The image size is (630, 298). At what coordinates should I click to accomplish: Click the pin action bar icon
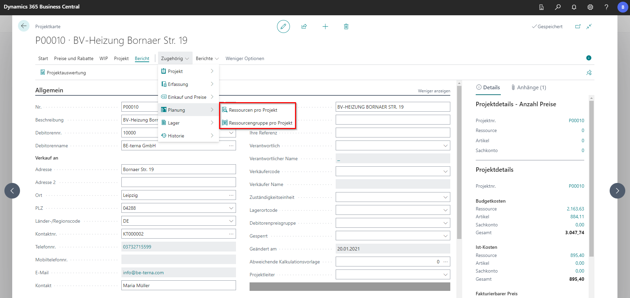click(x=589, y=73)
